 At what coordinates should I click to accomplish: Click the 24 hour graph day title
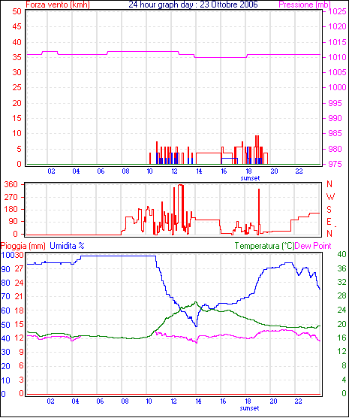(194, 5)
